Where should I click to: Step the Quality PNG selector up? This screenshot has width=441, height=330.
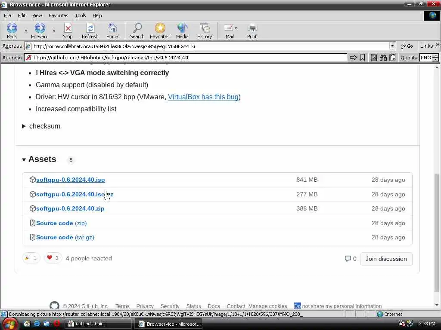point(436,56)
